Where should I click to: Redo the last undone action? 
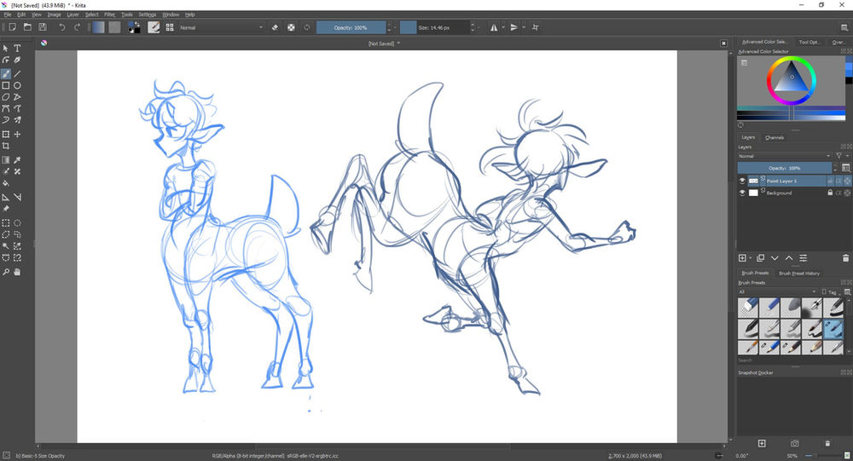coord(78,27)
